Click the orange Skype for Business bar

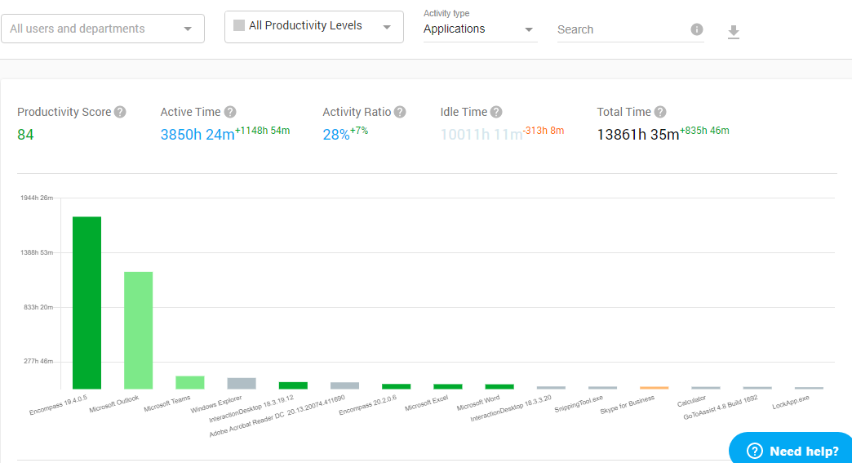[654, 387]
